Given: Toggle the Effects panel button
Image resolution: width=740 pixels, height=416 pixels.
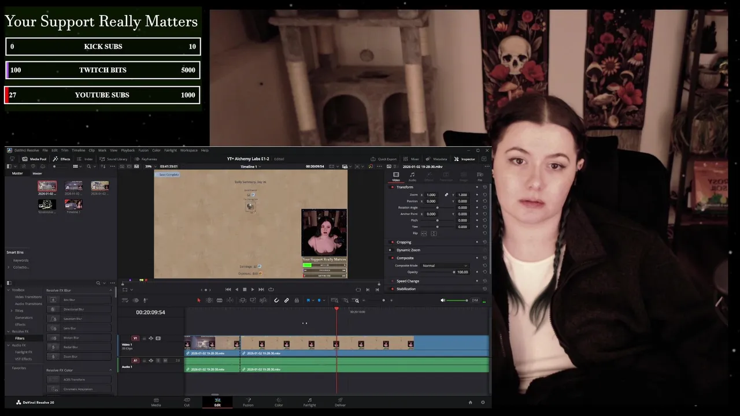Looking at the screenshot, I should (x=61, y=159).
